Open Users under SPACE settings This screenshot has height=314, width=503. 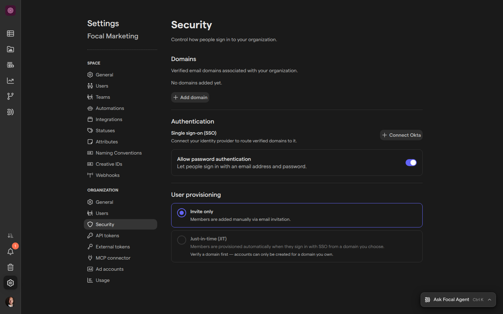pos(121,86)
